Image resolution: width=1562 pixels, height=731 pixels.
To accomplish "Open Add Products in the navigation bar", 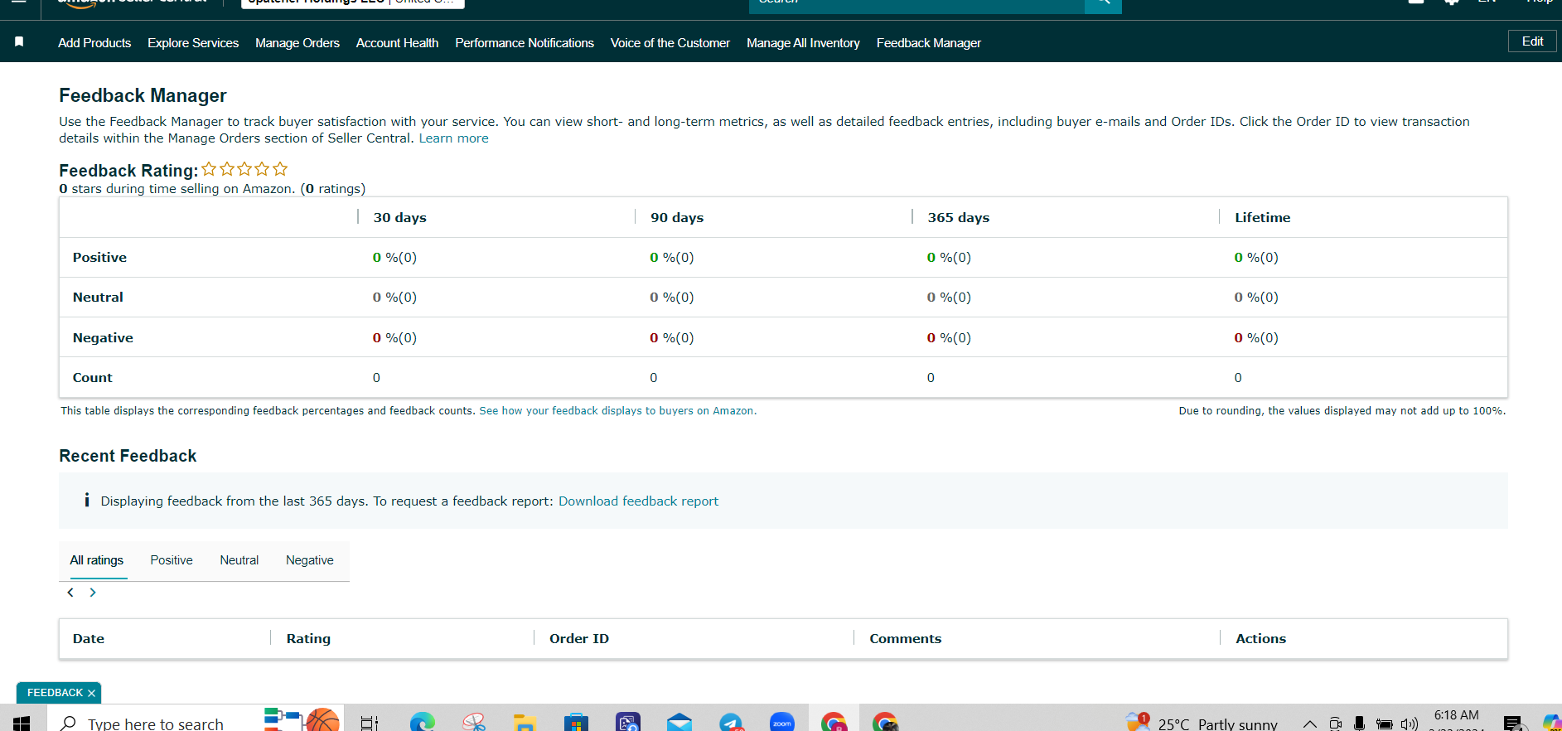I will [94, 43].
